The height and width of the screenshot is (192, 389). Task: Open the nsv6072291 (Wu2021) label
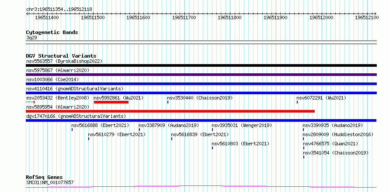click(x=321, y=98)
